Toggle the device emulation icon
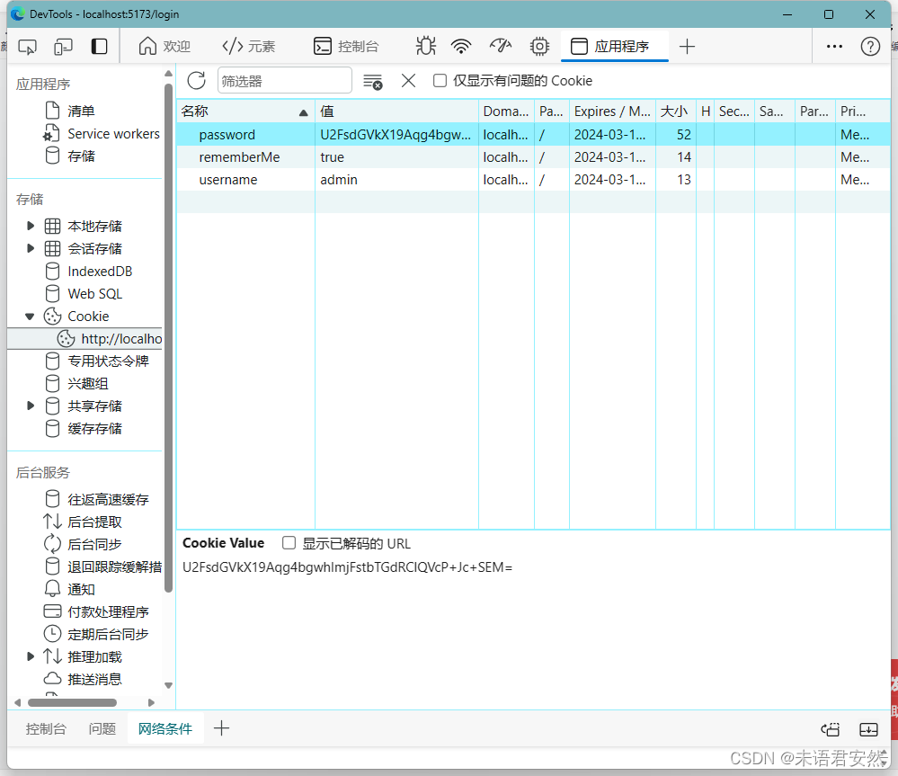 point(62,47)
